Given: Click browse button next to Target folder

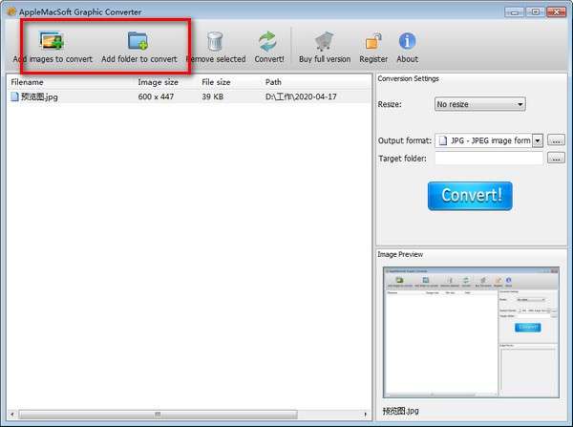Looking at the screenshot, I should pos(557,158).
